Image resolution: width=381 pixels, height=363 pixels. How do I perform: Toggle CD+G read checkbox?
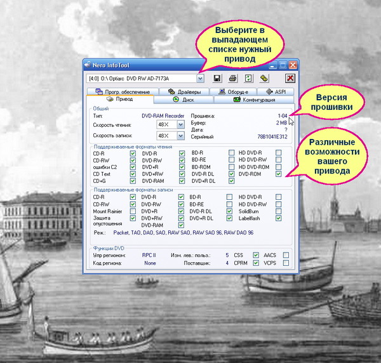133,181
